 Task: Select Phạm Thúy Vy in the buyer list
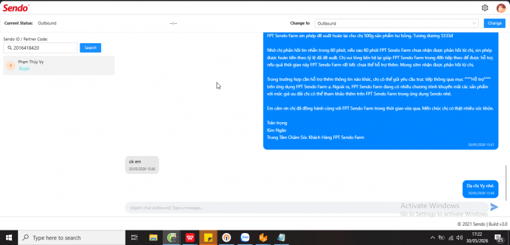pyautogui.click(x=59, y=65)
